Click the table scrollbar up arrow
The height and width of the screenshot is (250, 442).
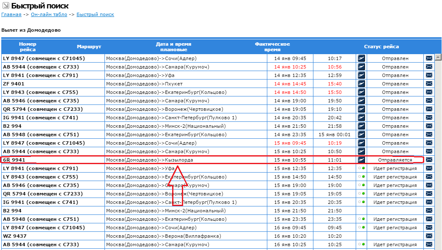438,57
